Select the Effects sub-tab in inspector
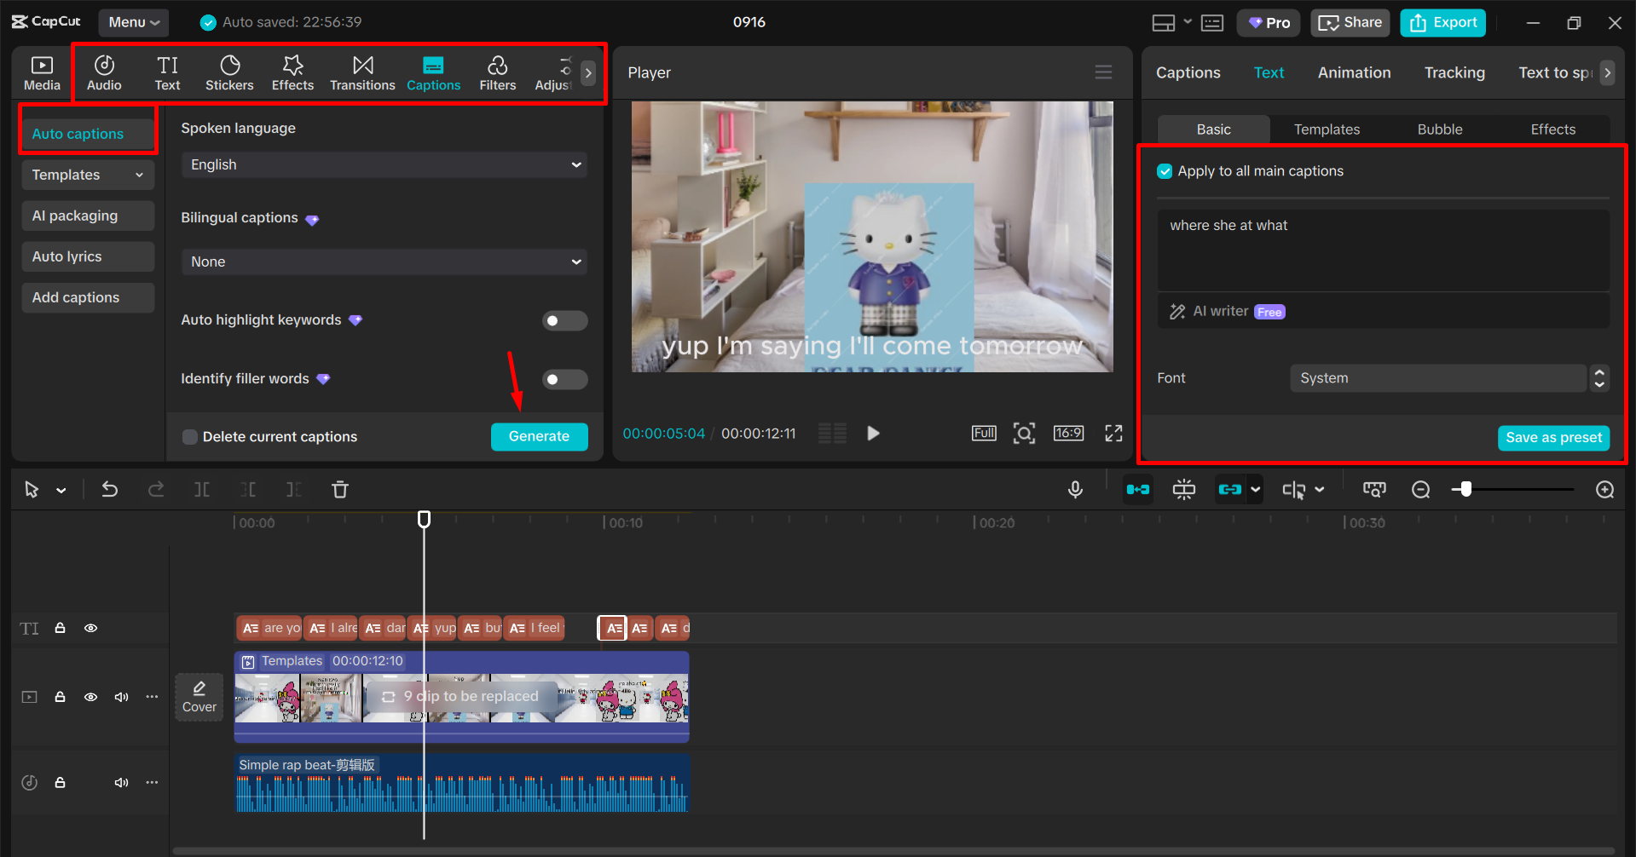The width and height of the screenshot is (1636, 857). pyautogui.click(x=1552, y=129)
